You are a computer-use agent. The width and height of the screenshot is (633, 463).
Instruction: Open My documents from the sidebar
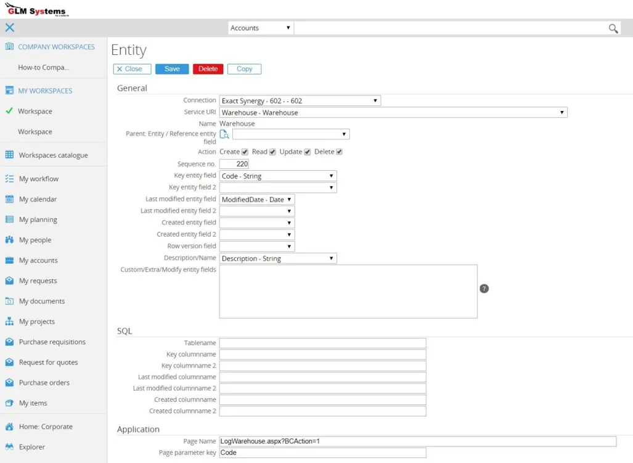coord(42,301)
